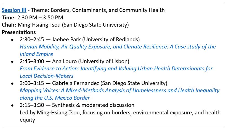Click the Synthesis & moderated discussion line
This screenshot has width=231, height=131.
coord(77,105)
